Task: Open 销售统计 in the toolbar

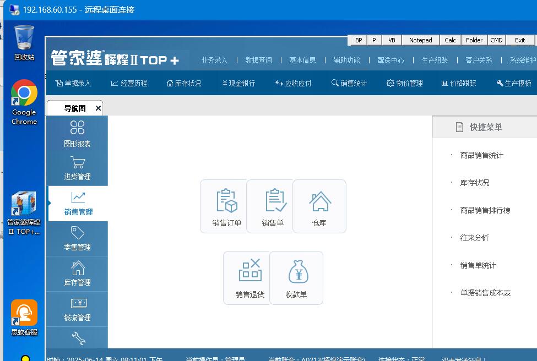Action: pyautogui.click(x=349, y=83)
